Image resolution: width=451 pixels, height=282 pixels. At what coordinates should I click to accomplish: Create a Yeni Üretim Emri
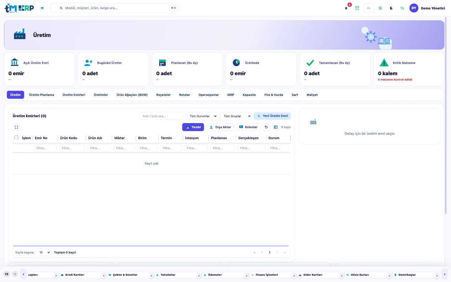coord(272,116)
